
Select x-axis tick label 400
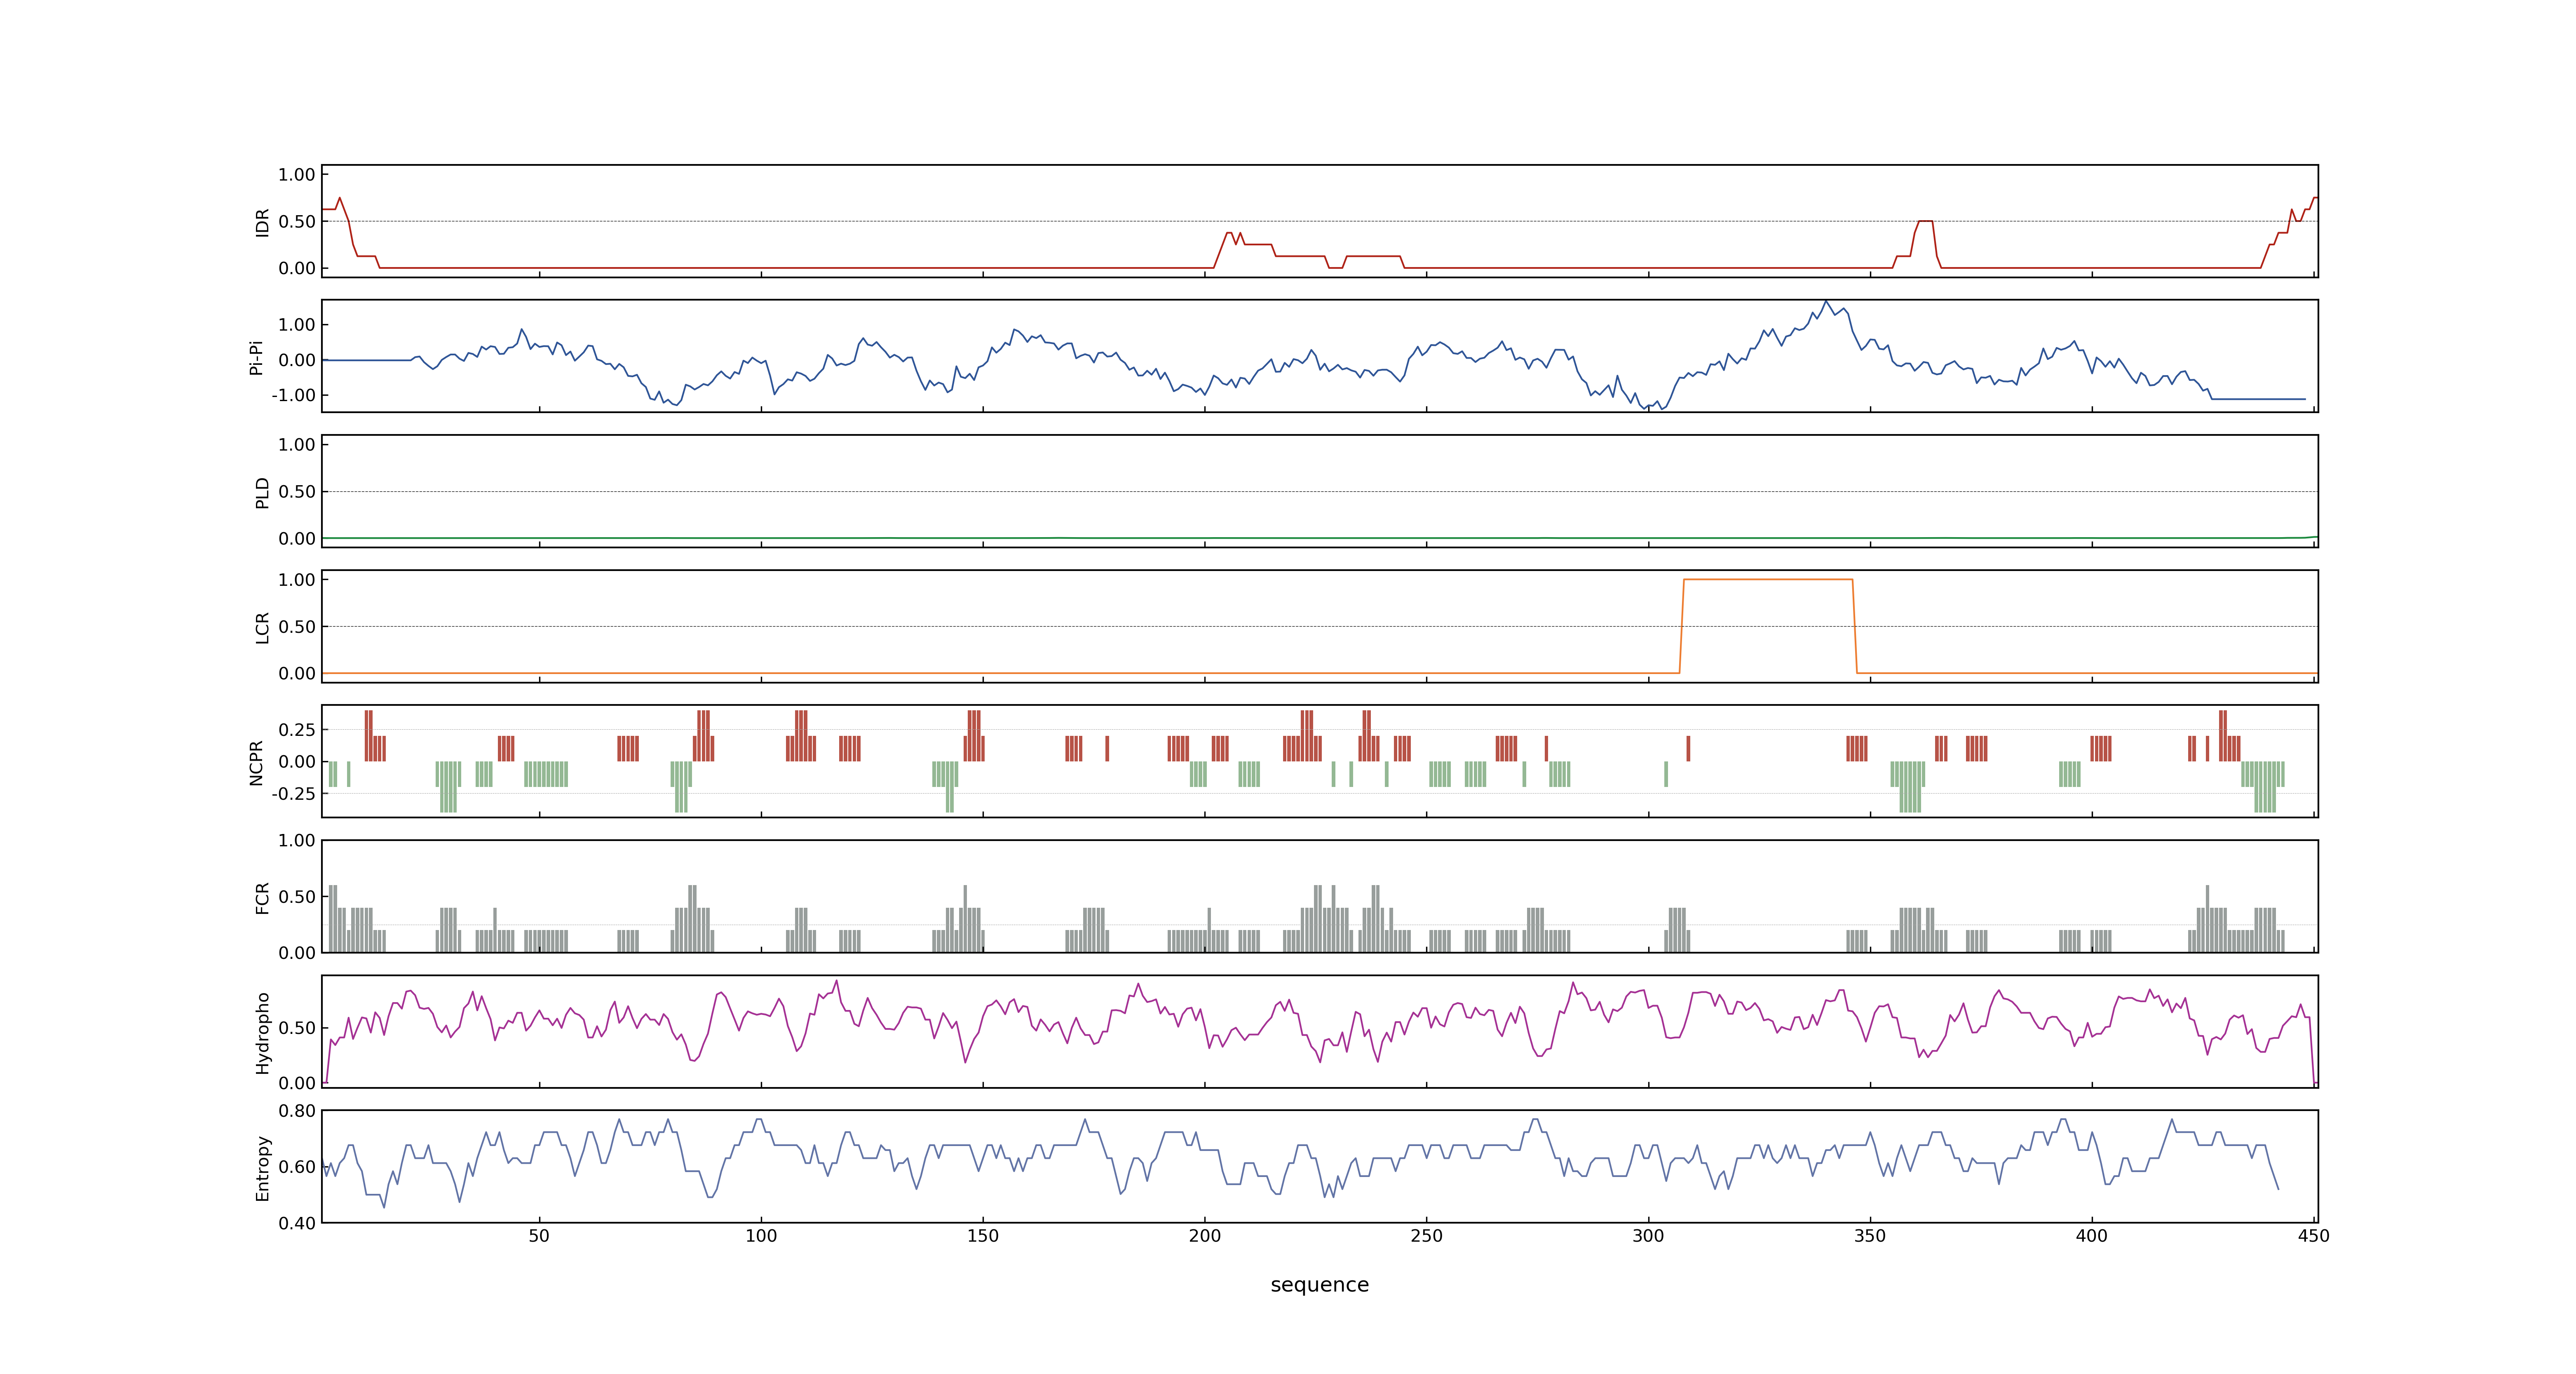tap(2092, 1236)
